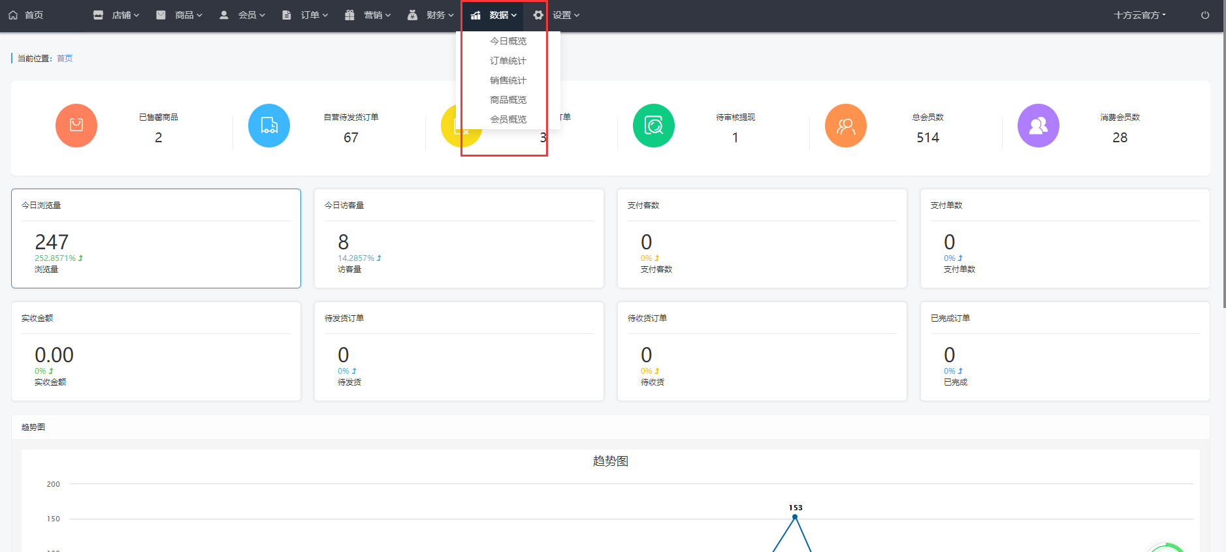Image resolution: width=1226 pixels, height=552 pixels.
Task: Click the 消费会员数 value 28
Action: pos(1120,138)
